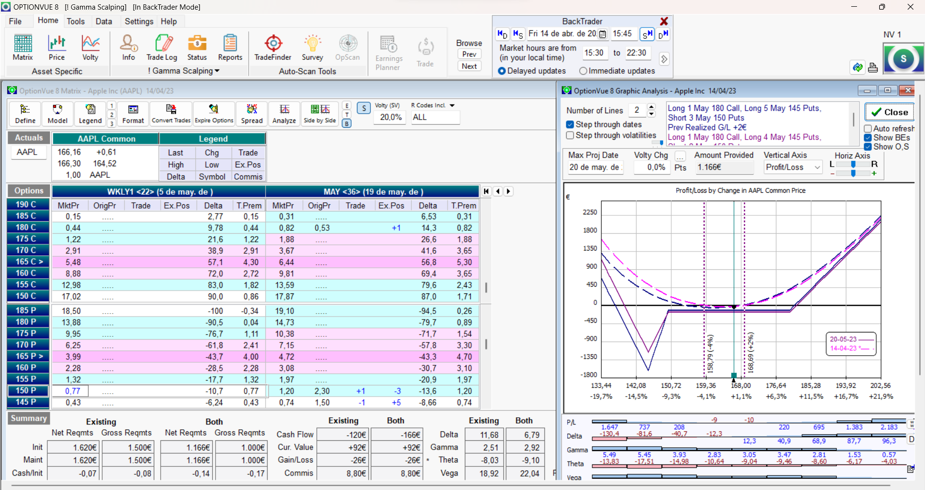Open the Data tab
925x490 pixels.
(104, 21)
